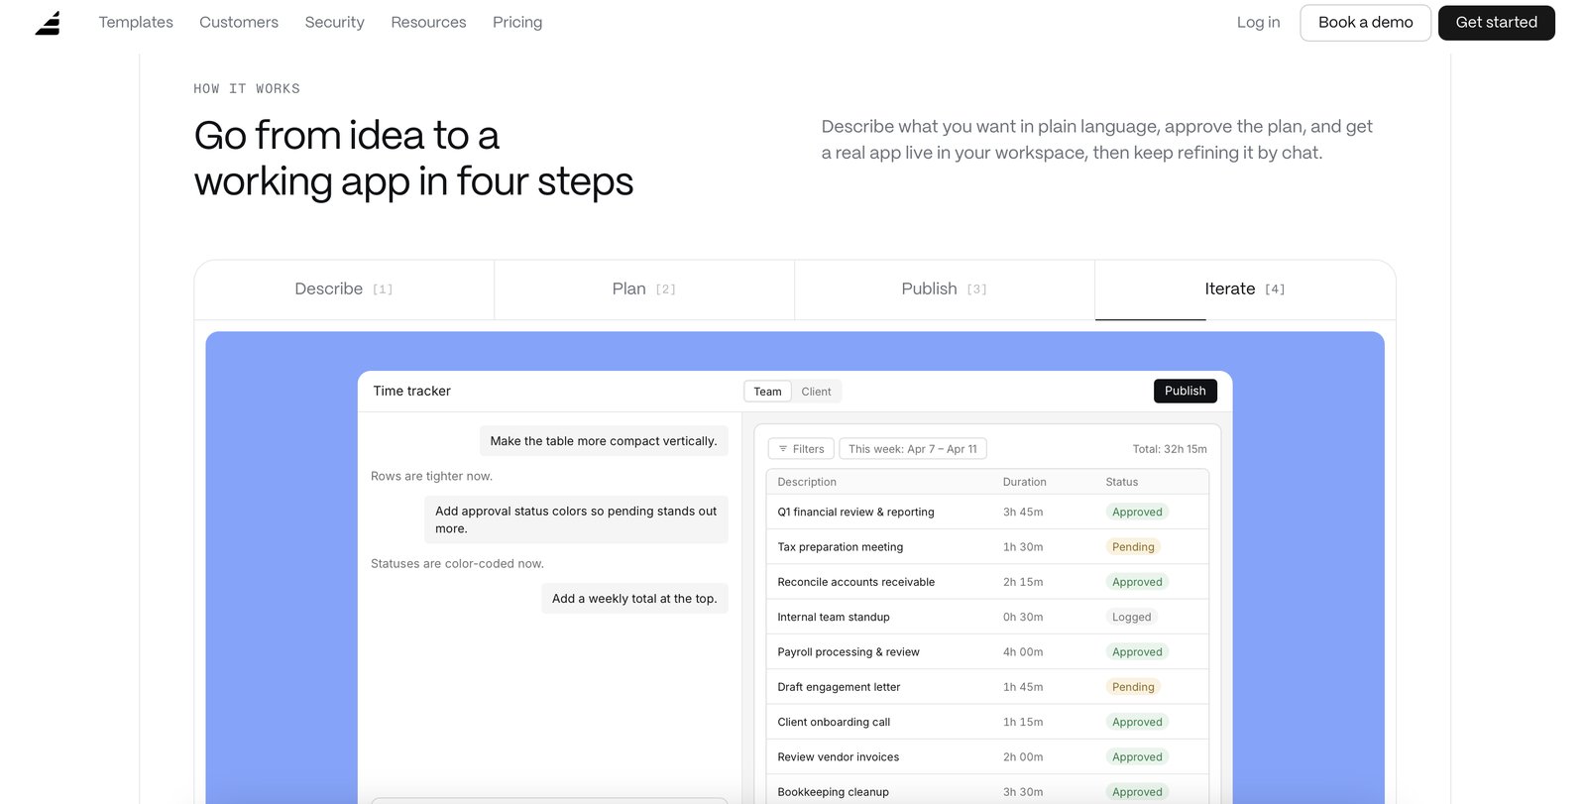Image resolution: width=1586 pixels, height=804 pixels.
Task: Click the Time tracker title
Action: [411, 391]
